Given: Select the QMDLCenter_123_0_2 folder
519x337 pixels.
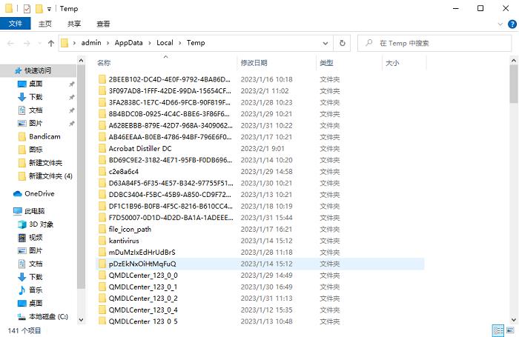Looking at the screenshot, I should click(x=143, y=298).
